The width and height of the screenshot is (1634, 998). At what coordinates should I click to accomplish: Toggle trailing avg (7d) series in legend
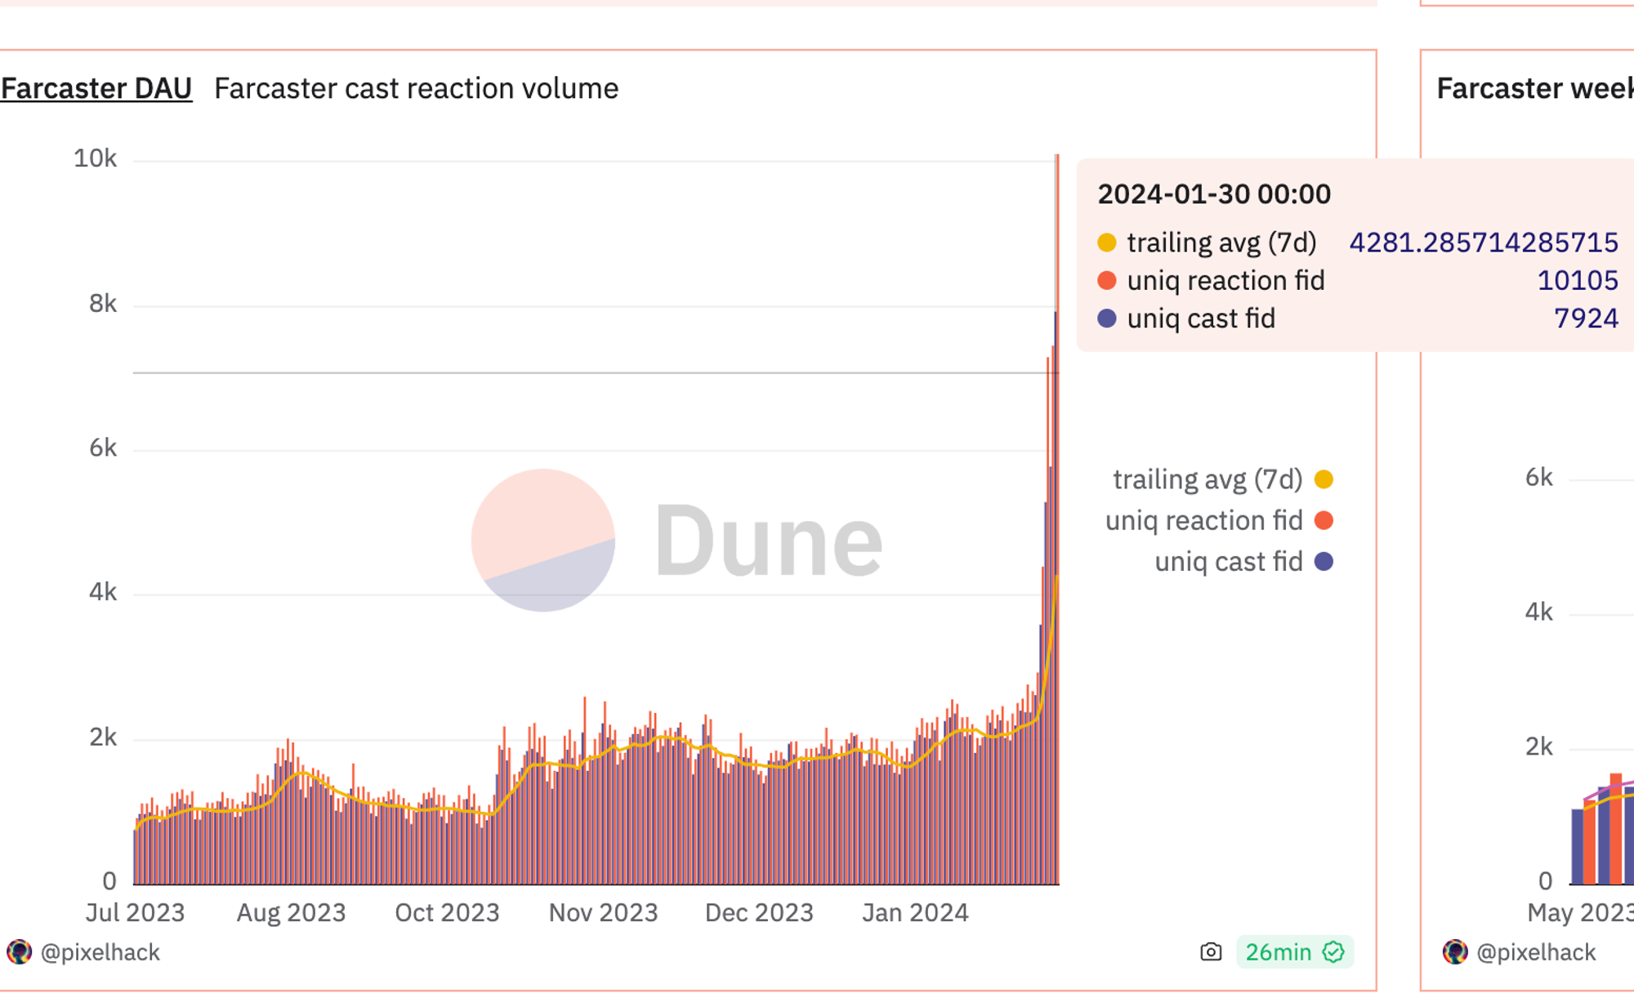tap(1208, 479)
